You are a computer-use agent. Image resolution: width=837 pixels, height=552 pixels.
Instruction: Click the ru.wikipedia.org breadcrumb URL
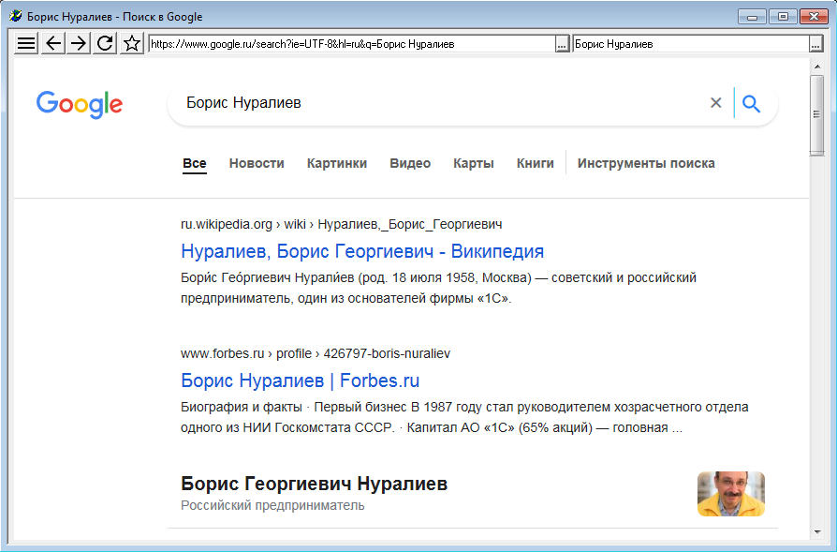(342, 224)
